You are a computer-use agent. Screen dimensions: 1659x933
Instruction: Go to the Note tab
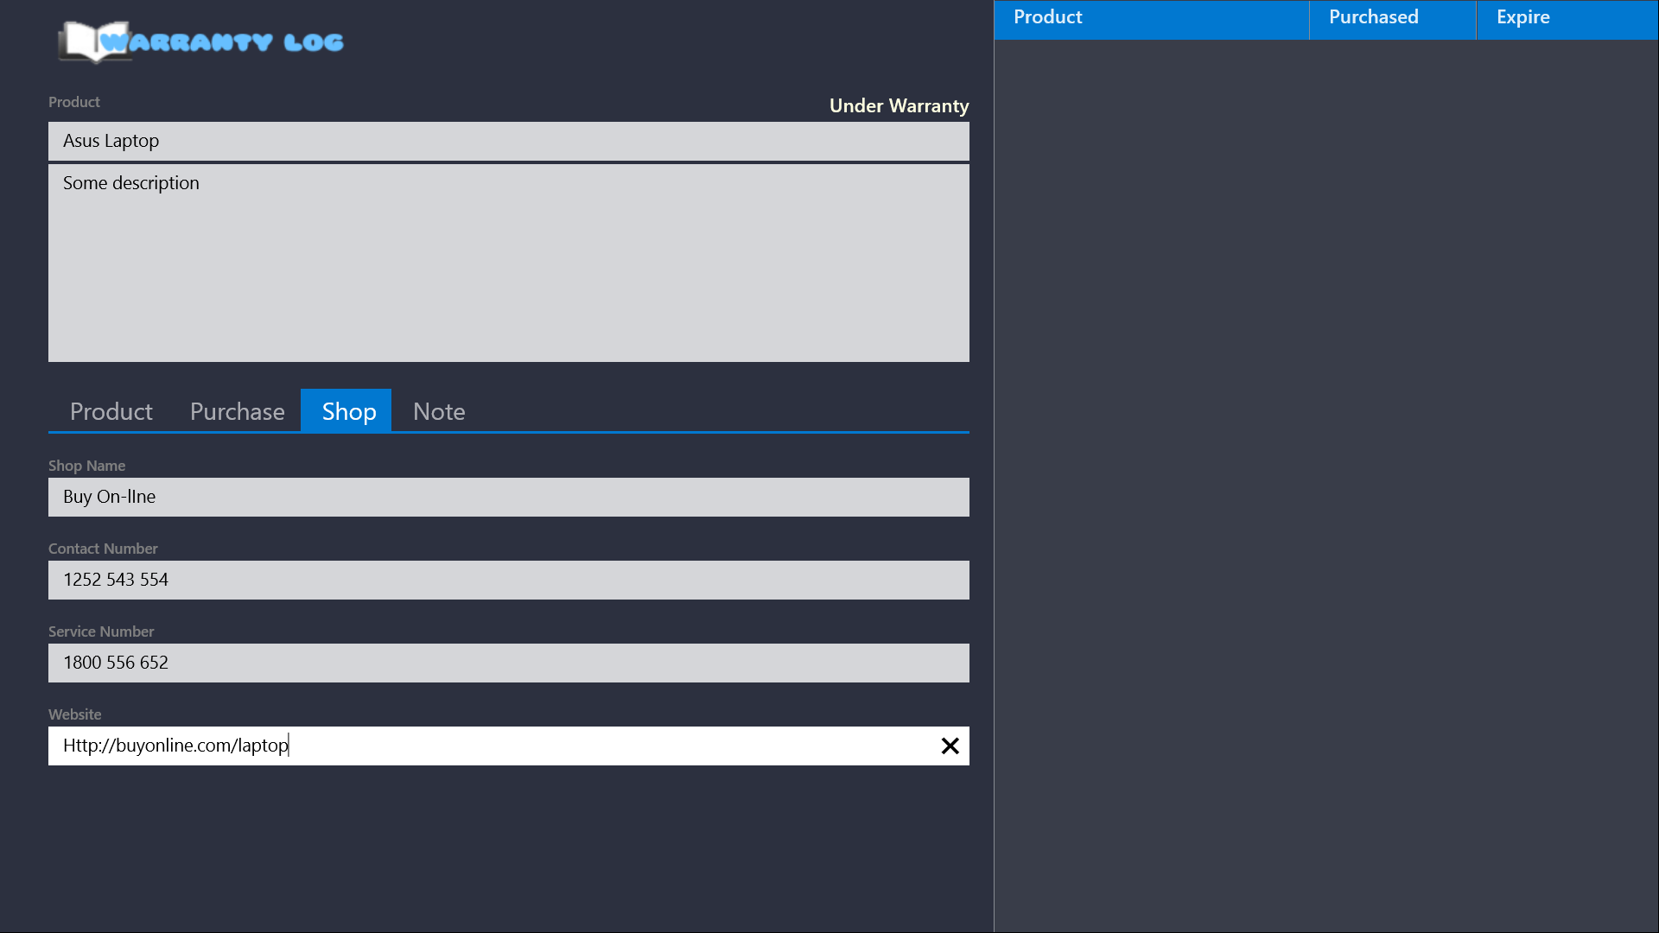coord(439,411)
